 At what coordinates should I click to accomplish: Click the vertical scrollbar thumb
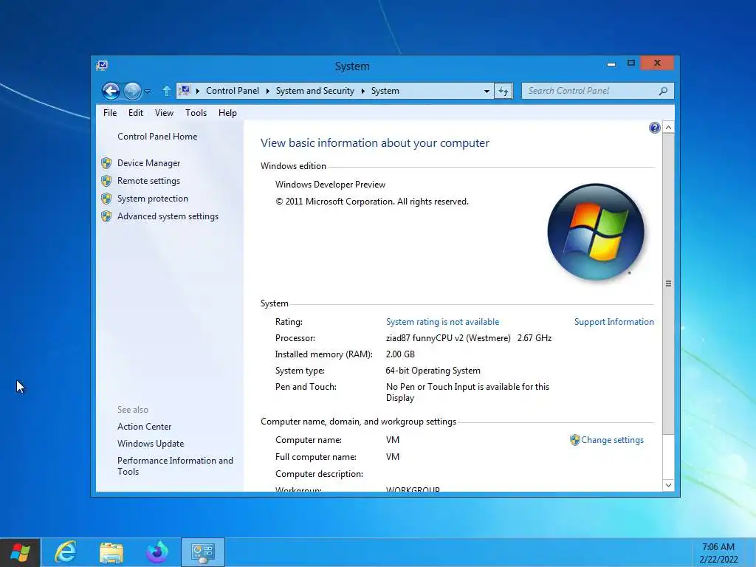tap(668, 283)
